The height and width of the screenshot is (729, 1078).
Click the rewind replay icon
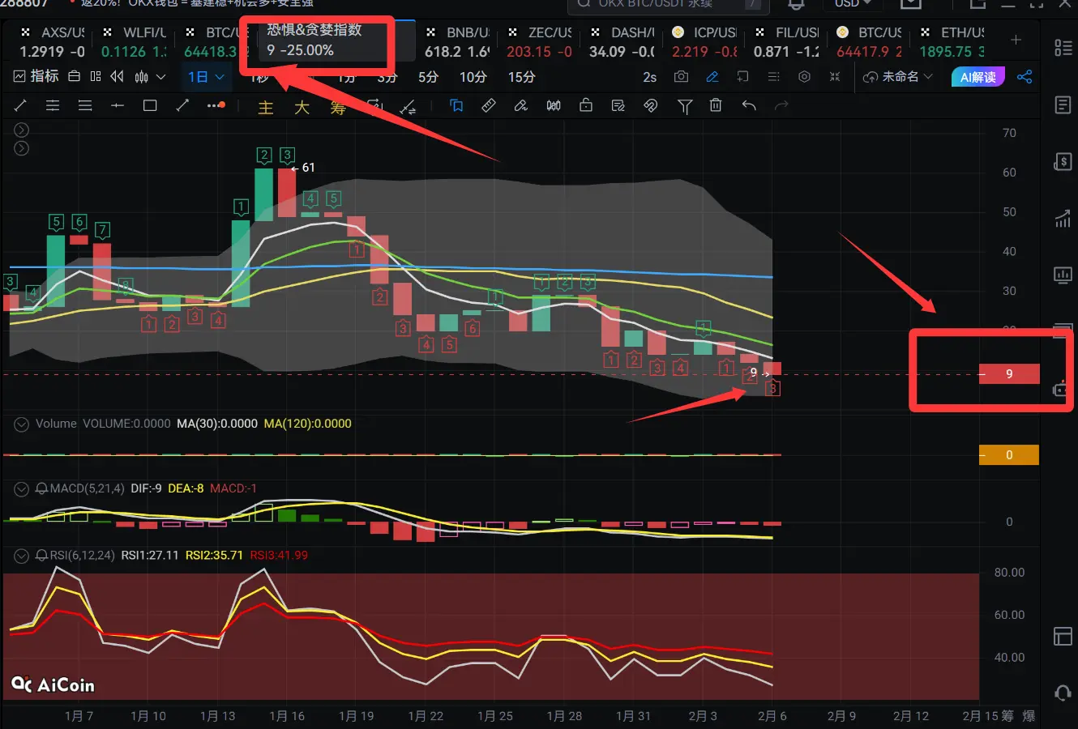coord(118,77)
